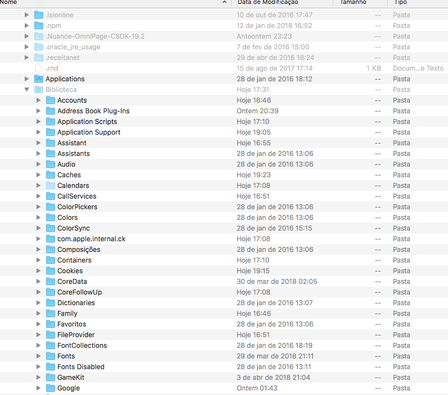This screenshot has height=395, width=448.
Task: Click the GameKit folder icon
Action: tap(51, 377)
